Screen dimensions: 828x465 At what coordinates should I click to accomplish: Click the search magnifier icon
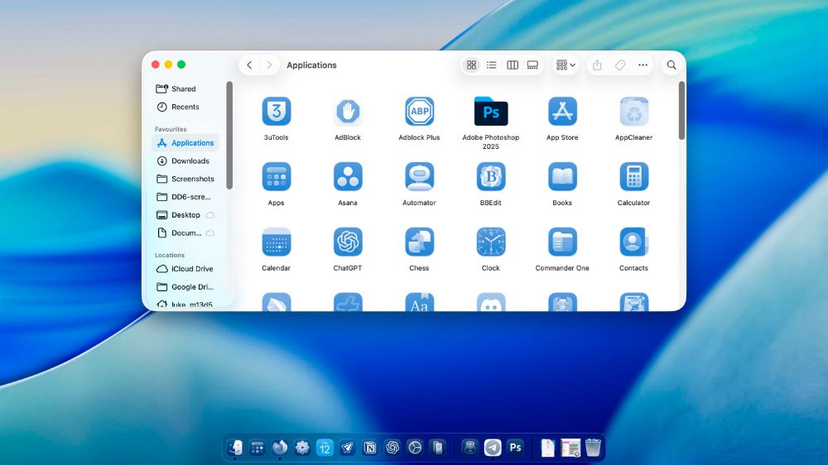672,65
